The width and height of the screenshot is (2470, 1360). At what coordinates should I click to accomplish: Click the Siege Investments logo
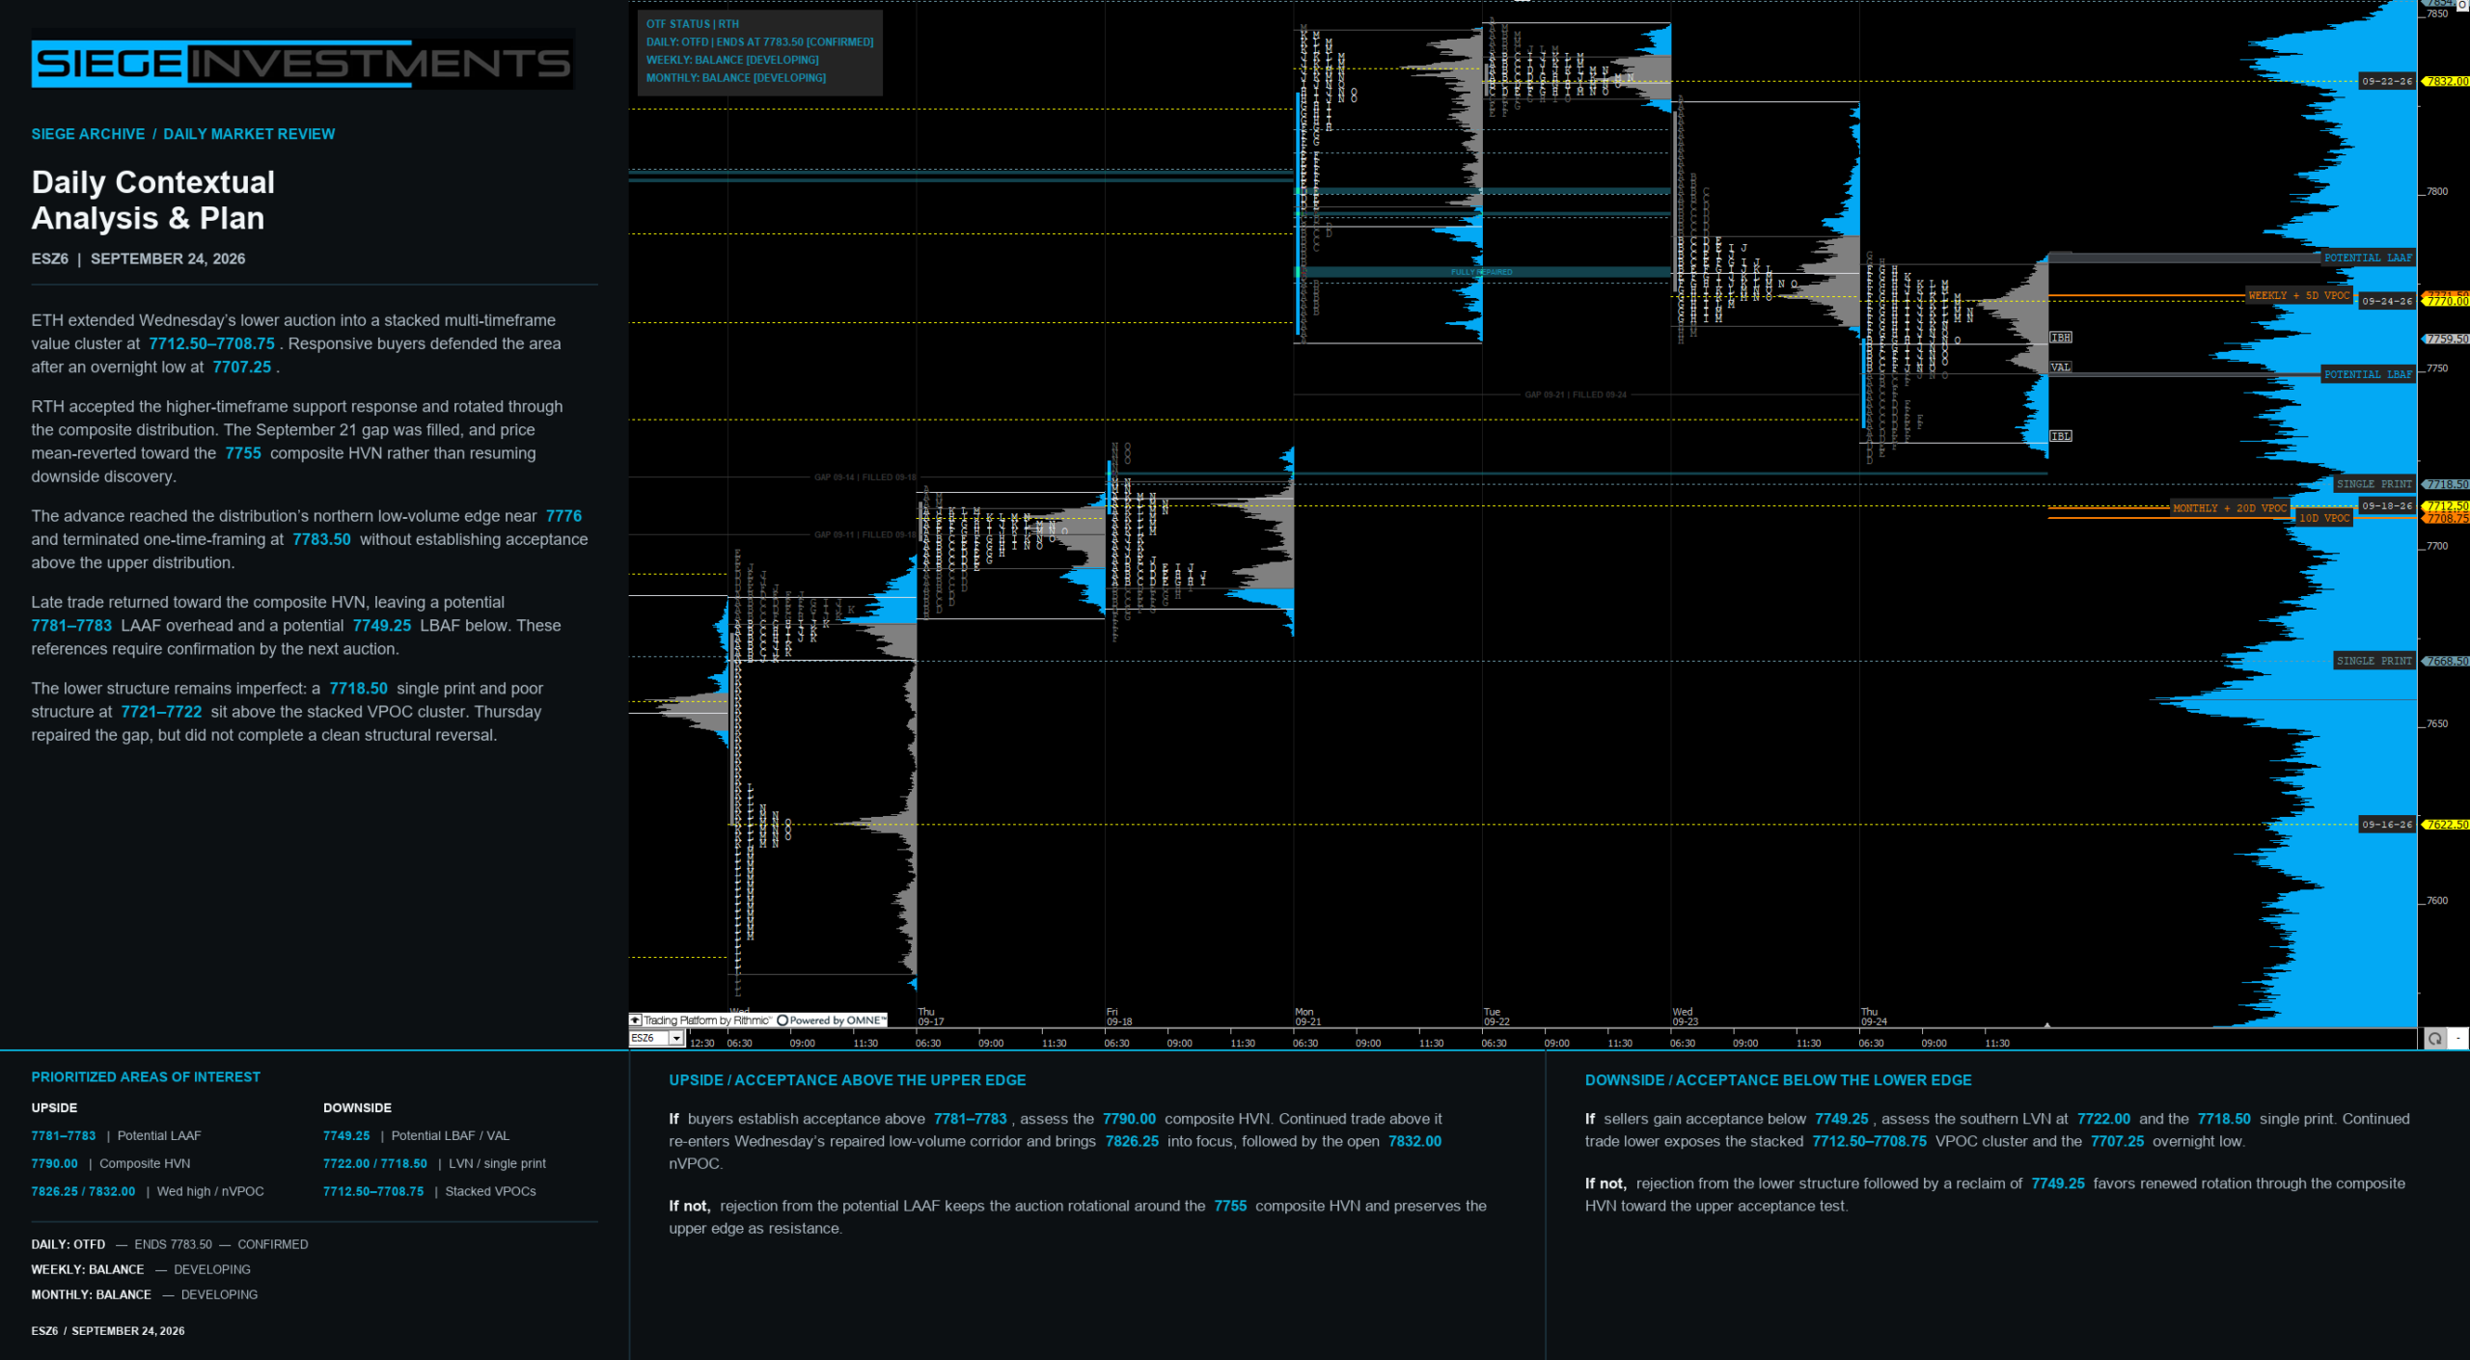pyautogui.click(x=302, y=64)
